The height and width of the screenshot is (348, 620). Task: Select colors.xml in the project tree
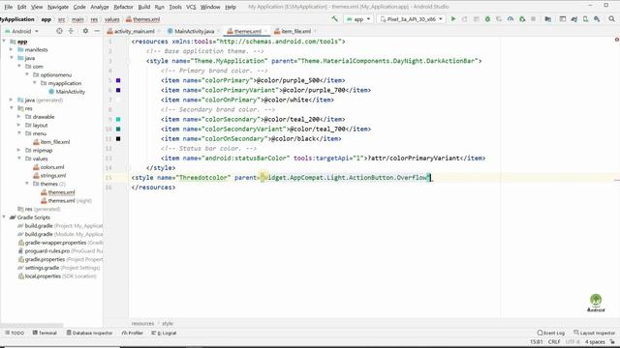(48, 167)
